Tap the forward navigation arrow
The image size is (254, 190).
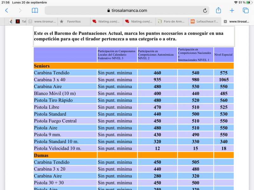coord(20,10)
